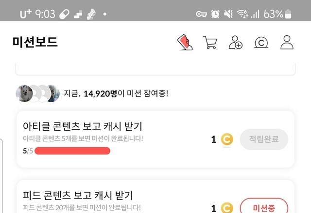Tap the red shoe icon in header

pyautogui.click(x=185, y=42)
